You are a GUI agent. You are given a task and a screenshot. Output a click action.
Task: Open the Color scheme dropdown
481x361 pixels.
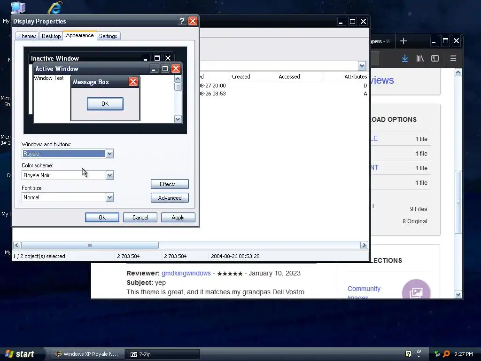click(109, 175)
